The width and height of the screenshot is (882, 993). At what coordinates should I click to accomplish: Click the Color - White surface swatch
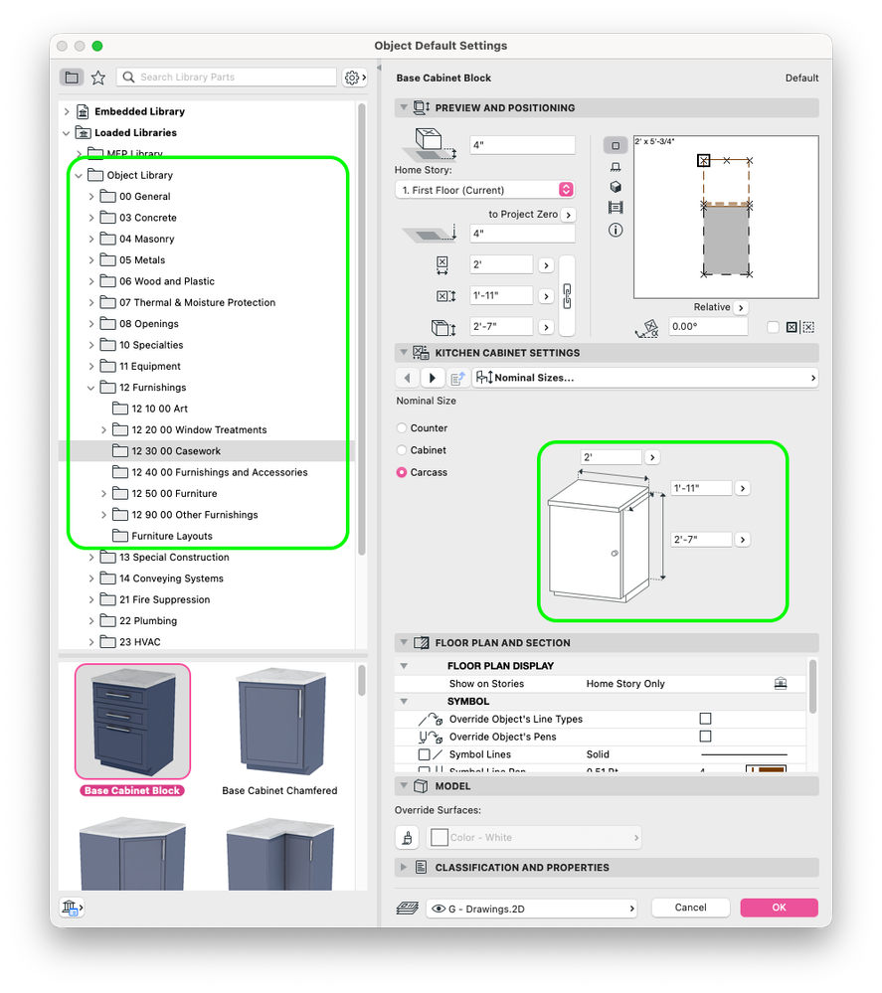(x=440, y=837)
